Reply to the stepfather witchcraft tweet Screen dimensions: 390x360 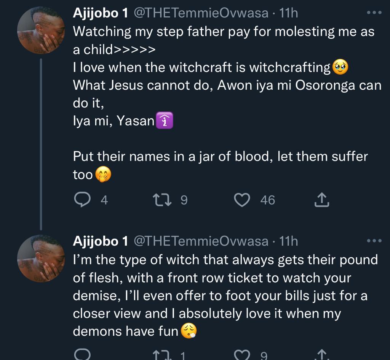tap(81, 200)
